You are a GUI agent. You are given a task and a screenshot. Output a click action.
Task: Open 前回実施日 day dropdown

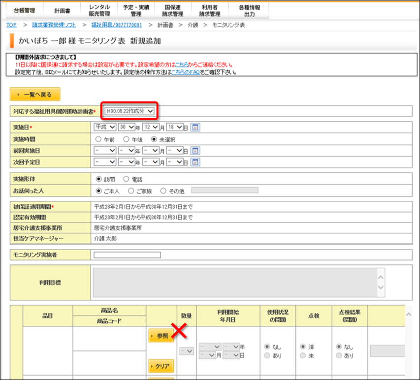tap(175, 151)
